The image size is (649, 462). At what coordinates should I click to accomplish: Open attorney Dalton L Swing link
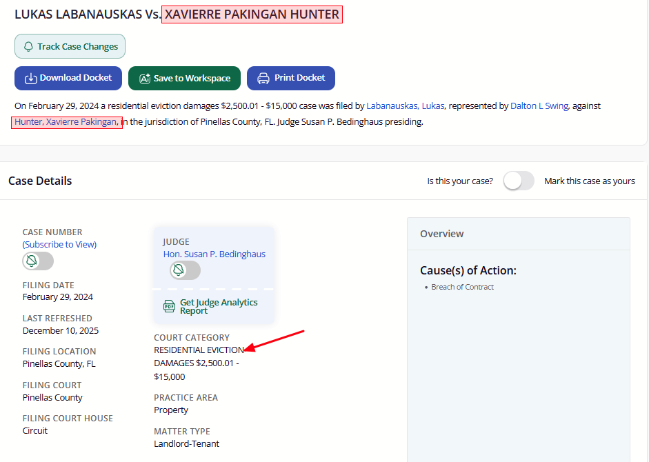tap(539, 106)
